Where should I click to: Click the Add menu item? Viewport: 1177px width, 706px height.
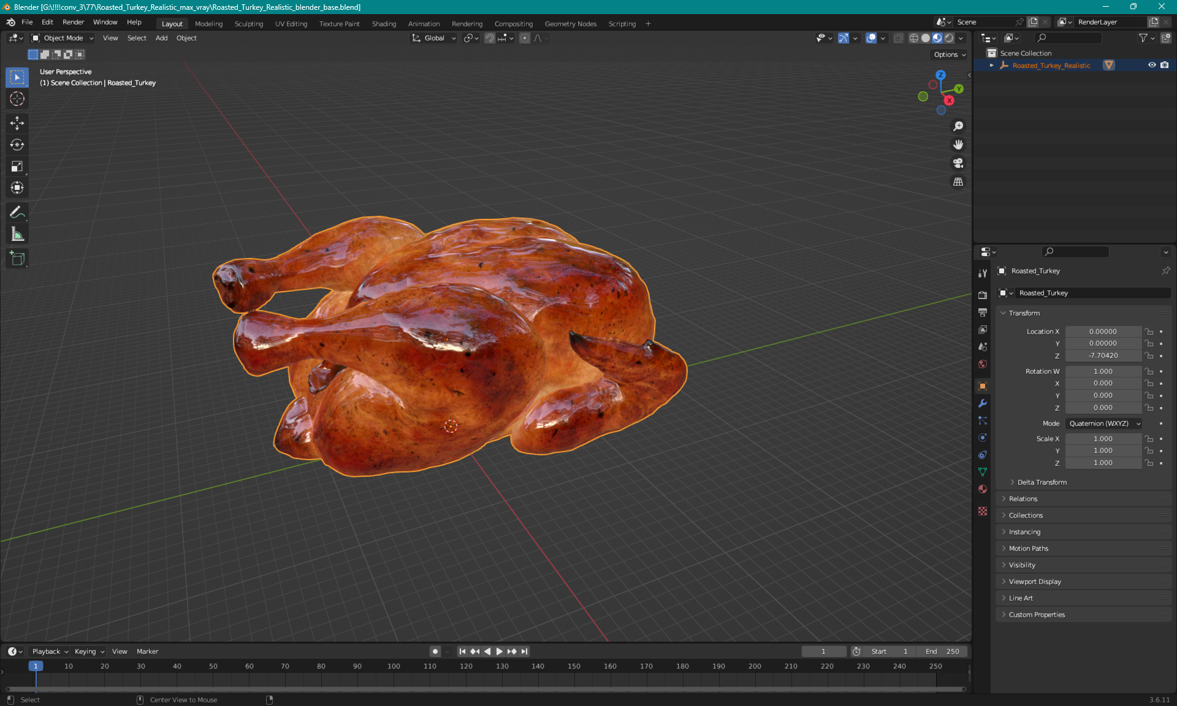tap(161, 38)
